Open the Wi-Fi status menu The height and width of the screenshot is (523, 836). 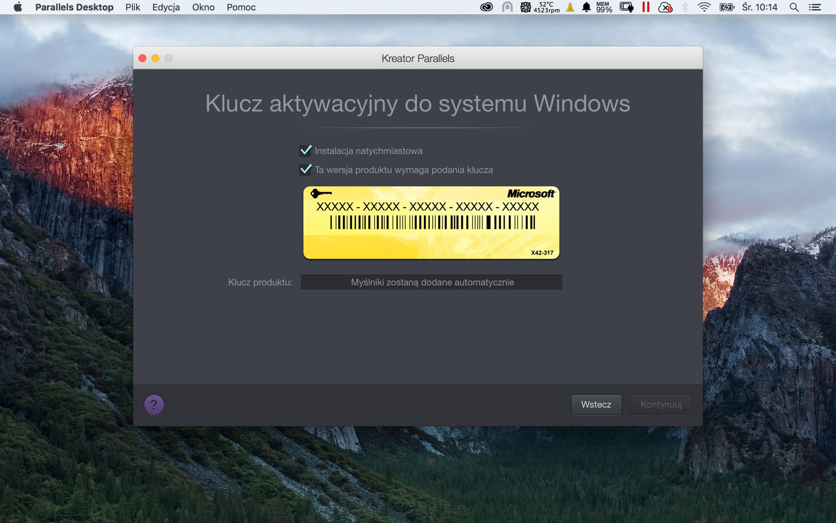704,7
